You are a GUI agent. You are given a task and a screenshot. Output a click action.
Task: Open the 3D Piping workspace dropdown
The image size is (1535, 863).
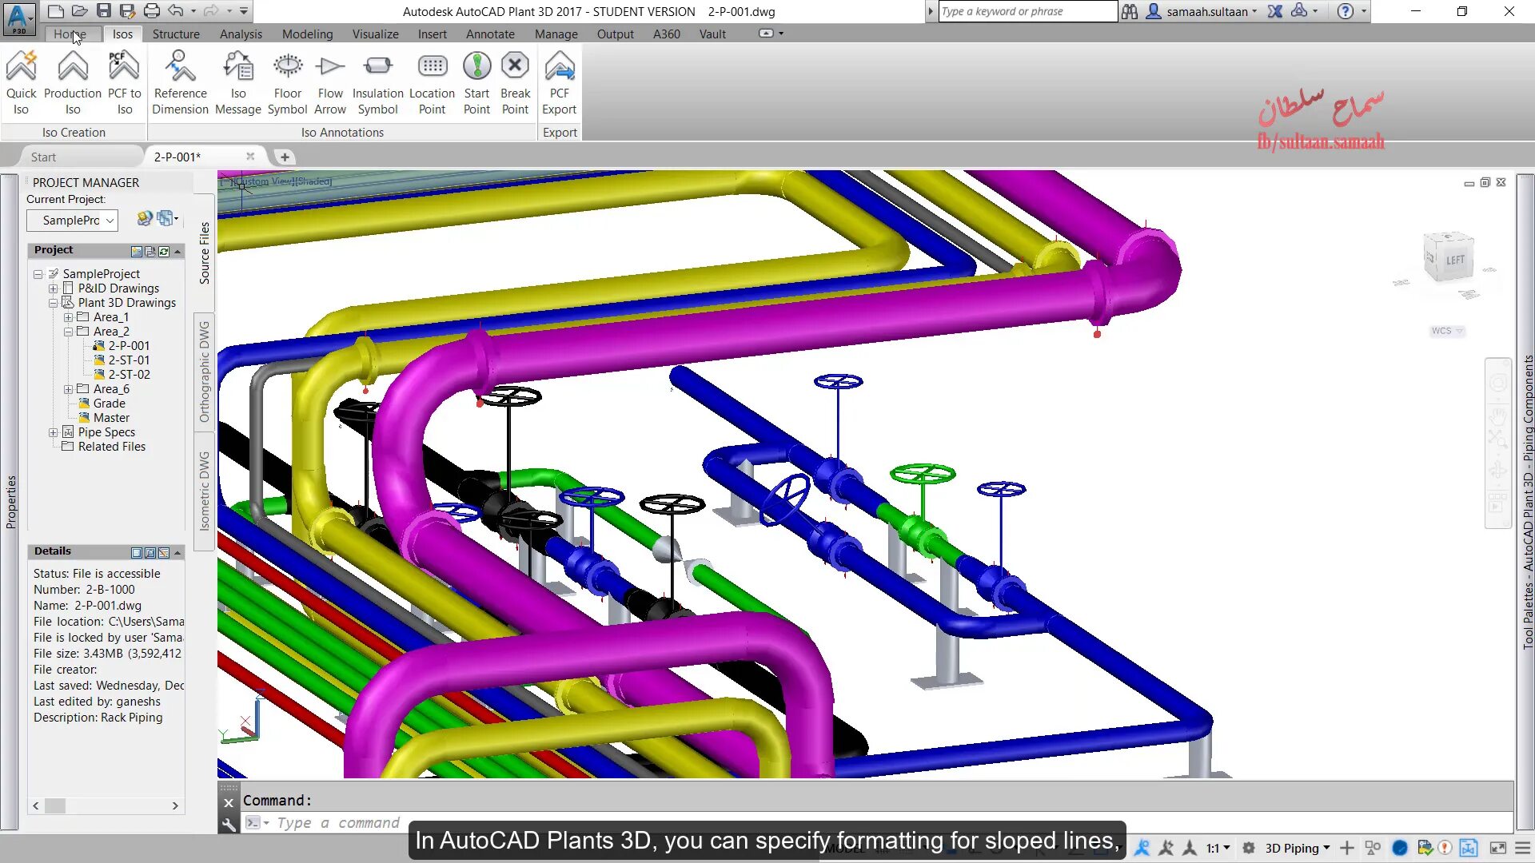[1297, 848]
